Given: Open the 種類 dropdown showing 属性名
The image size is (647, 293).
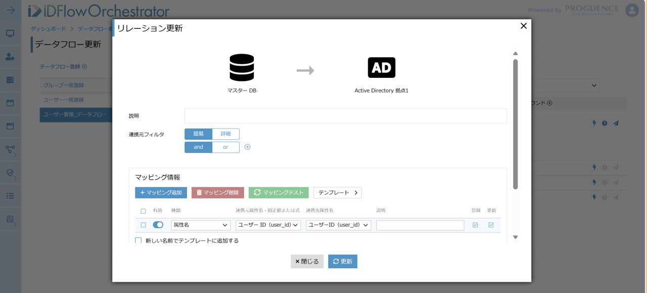Looking at the screenshot, I should [x=201, y=225].
